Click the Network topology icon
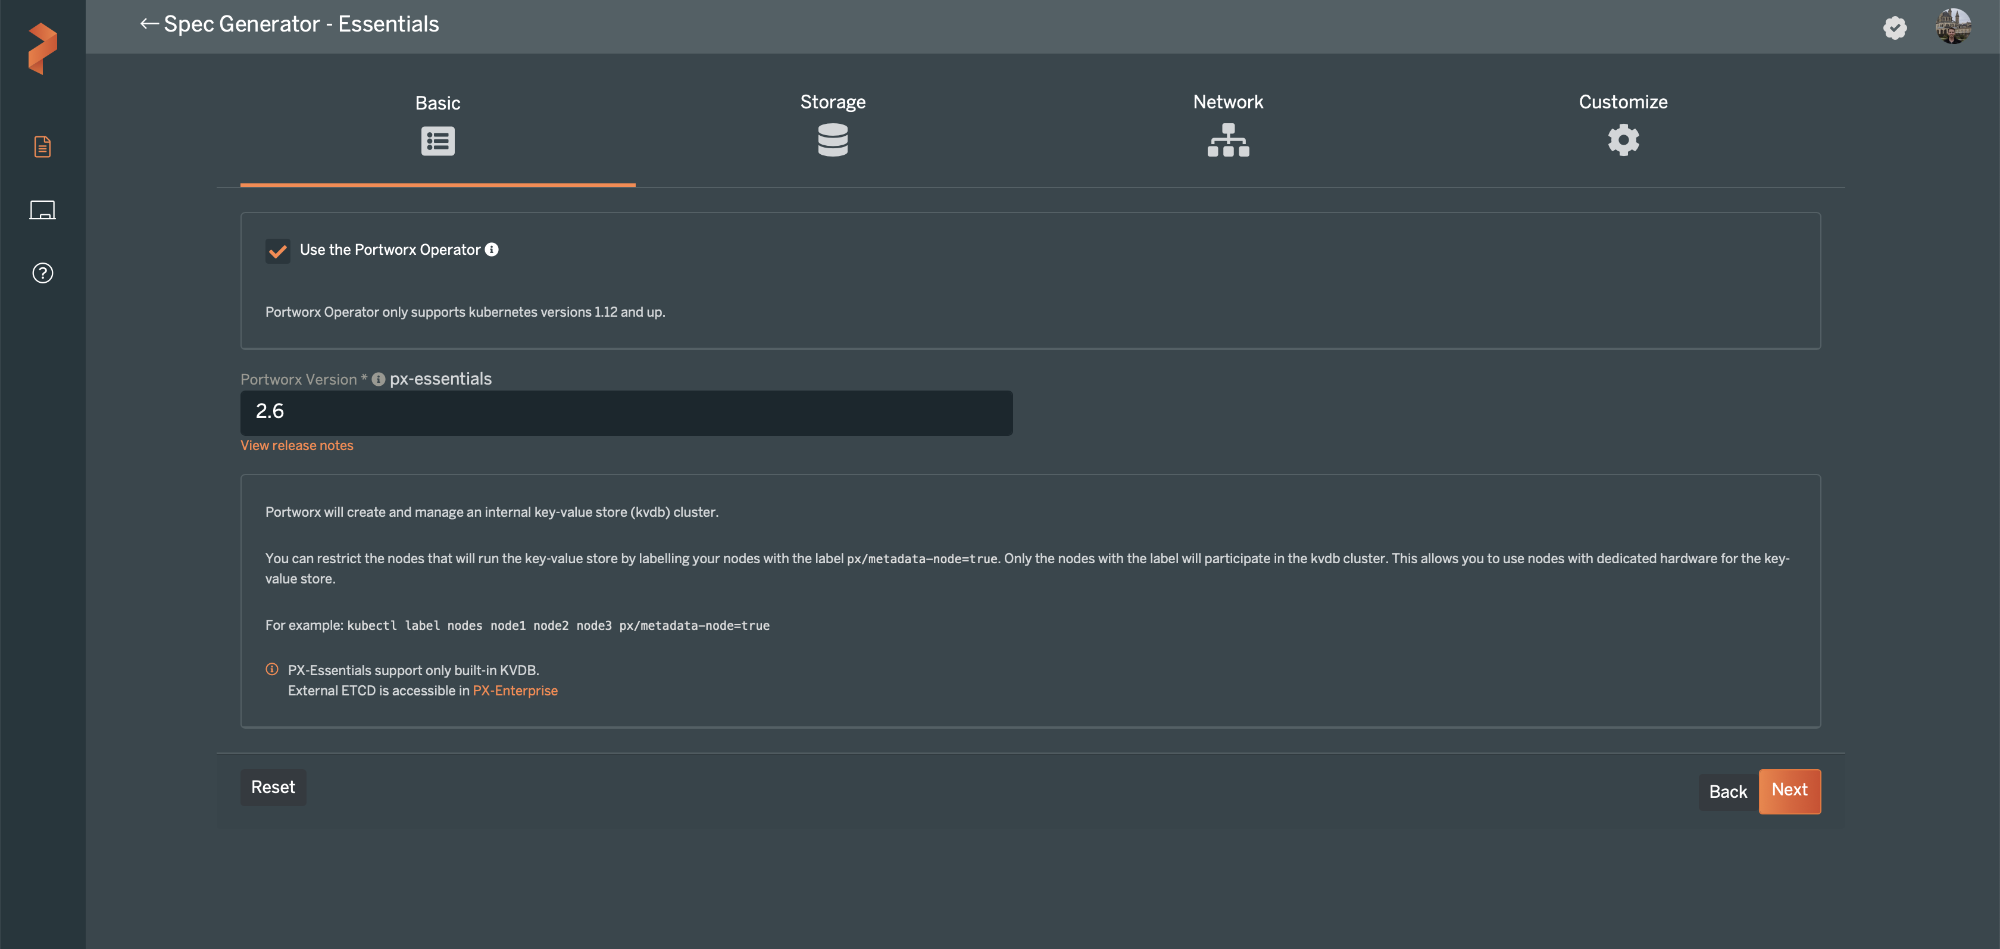This screenshot has height=949, width=2000. click(x=1227, y=141)
